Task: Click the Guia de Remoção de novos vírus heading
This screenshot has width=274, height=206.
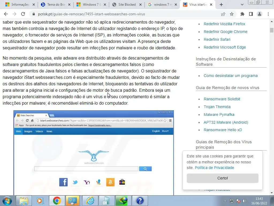Action: tap(227, 88)
